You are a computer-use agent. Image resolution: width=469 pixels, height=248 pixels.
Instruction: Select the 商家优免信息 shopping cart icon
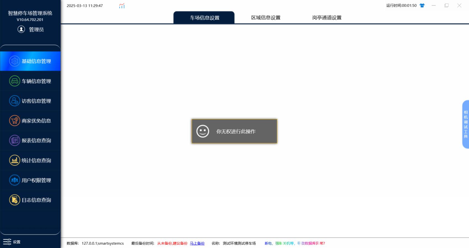tap(15, 121)
